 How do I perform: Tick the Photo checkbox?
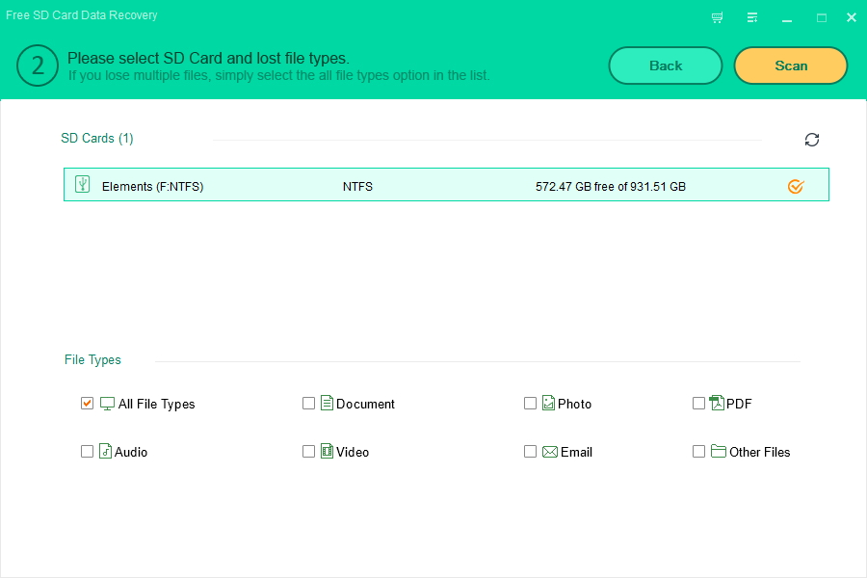pyautogui.click(x=530, y=404)
